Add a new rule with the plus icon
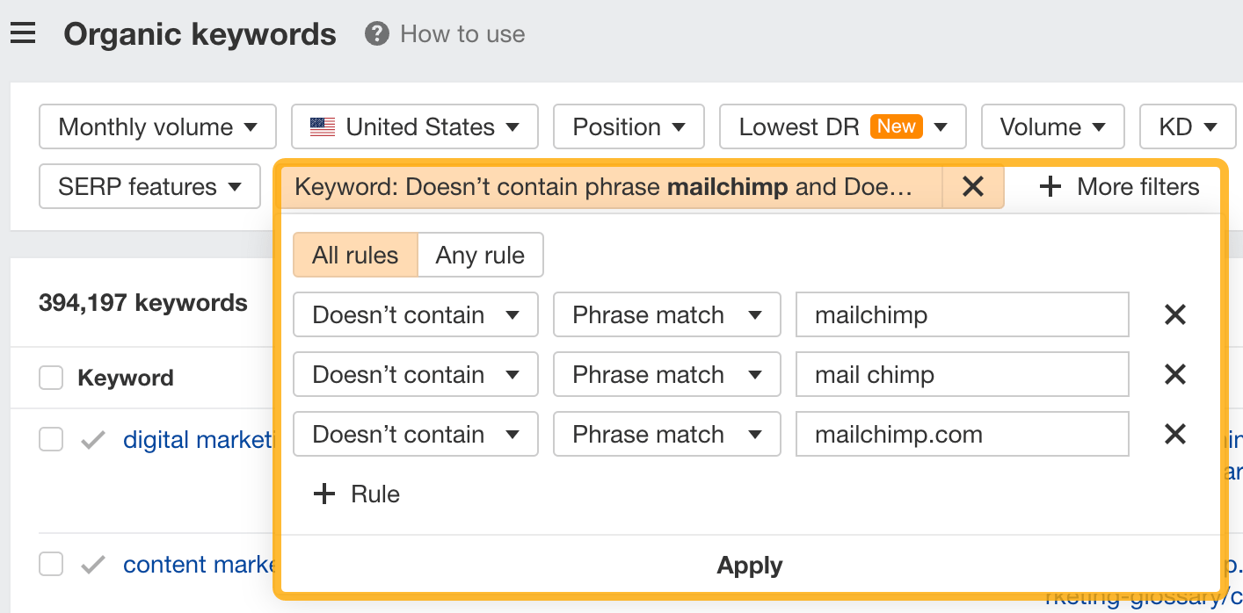Viewport: 1243px width, 613px height. [x=325, y=494]
